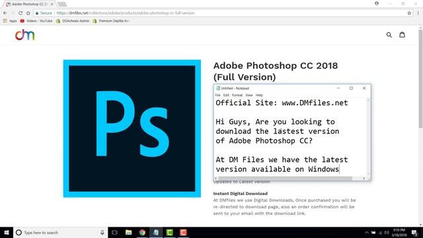
Task: Click the DM site logo
Action: click(25, 35)
